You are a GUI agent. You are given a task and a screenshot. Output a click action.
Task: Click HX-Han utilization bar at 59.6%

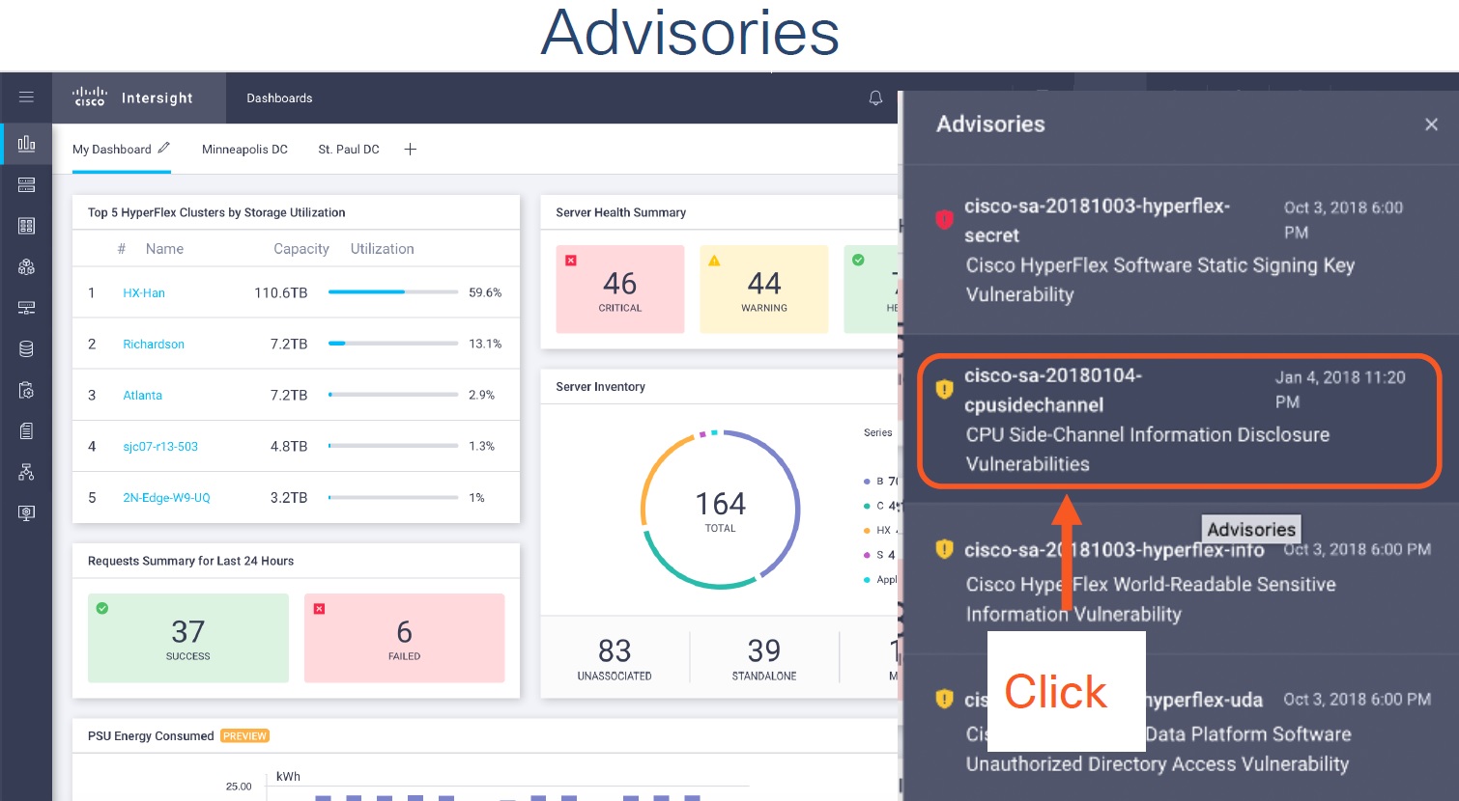(393, 291)
